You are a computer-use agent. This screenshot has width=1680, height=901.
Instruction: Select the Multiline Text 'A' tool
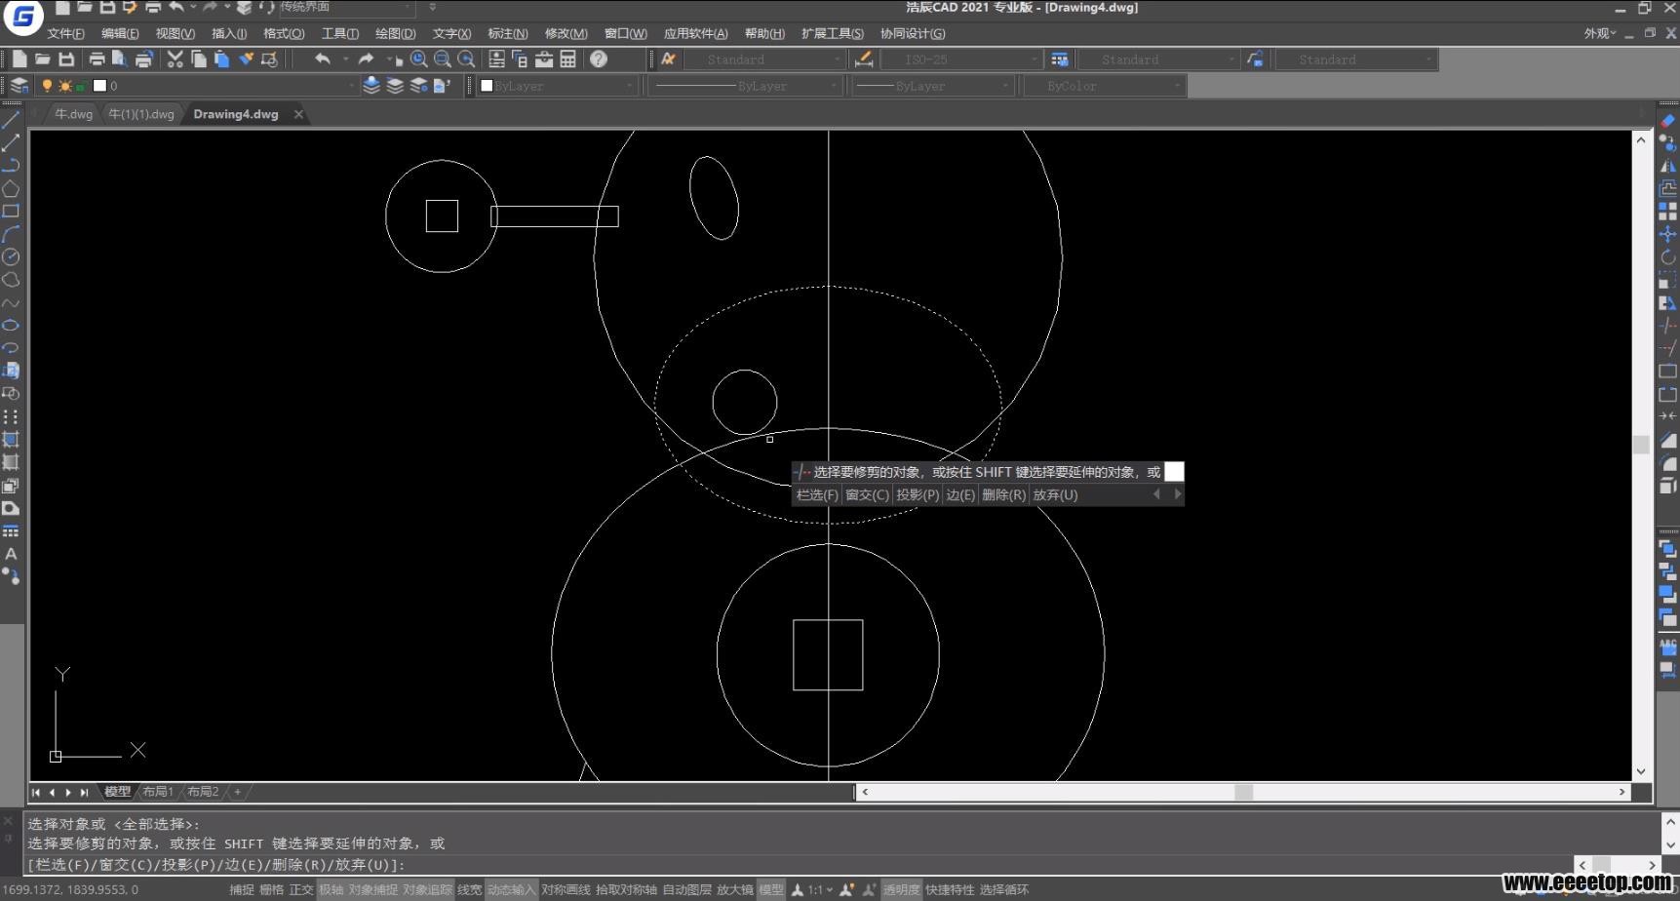pyautogui.click(x=11, y=553)
